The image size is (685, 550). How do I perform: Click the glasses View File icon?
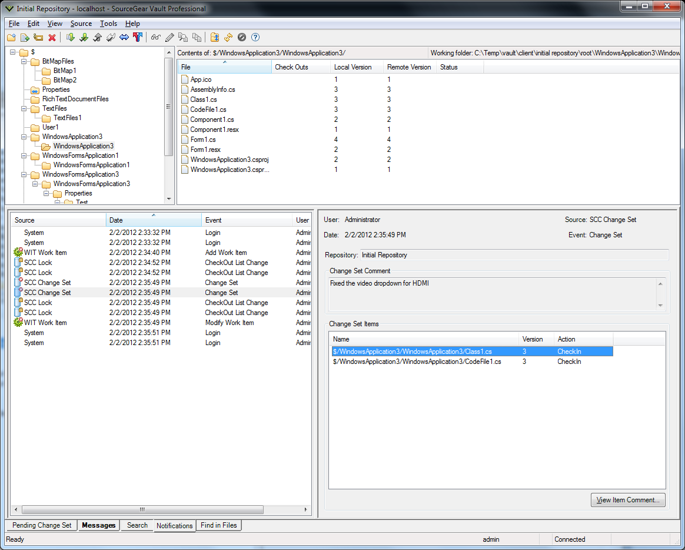tap(155, 38)
